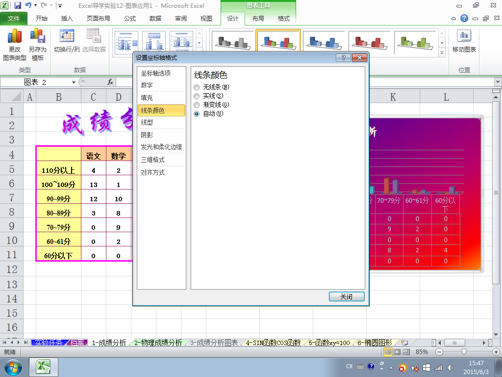This screenshot has width=502, height=377.
Task: Click the volume speaker icon in system tray
Action: [450, 368]
